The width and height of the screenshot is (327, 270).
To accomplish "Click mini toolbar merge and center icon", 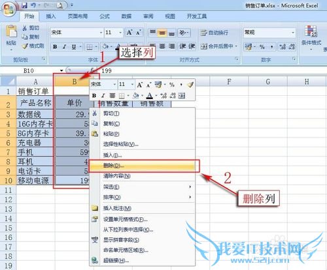I will (x=182, y=95).
